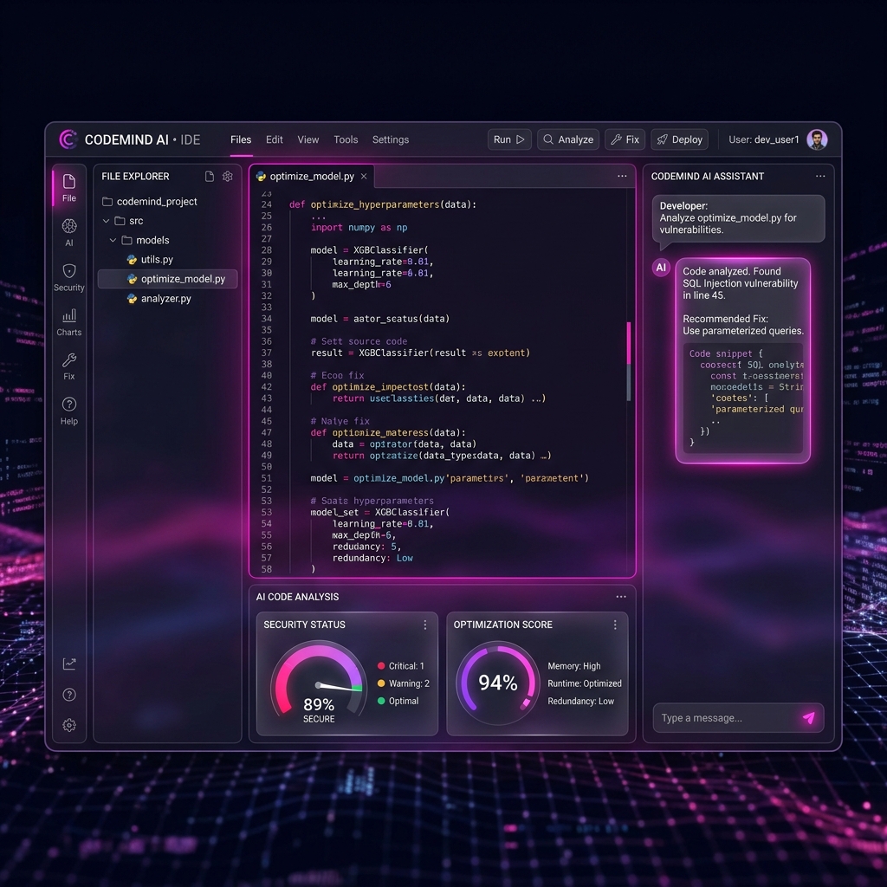Click the Redundancy: Low text
Screen dimensions: 887x887
tap(580, 701)
